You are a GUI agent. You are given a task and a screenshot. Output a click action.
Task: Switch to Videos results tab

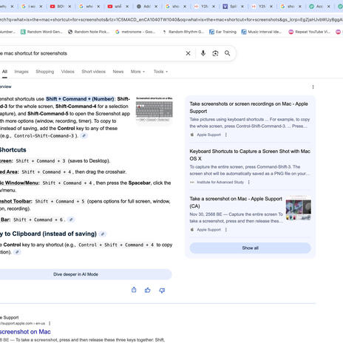click(x=68, y=72)
